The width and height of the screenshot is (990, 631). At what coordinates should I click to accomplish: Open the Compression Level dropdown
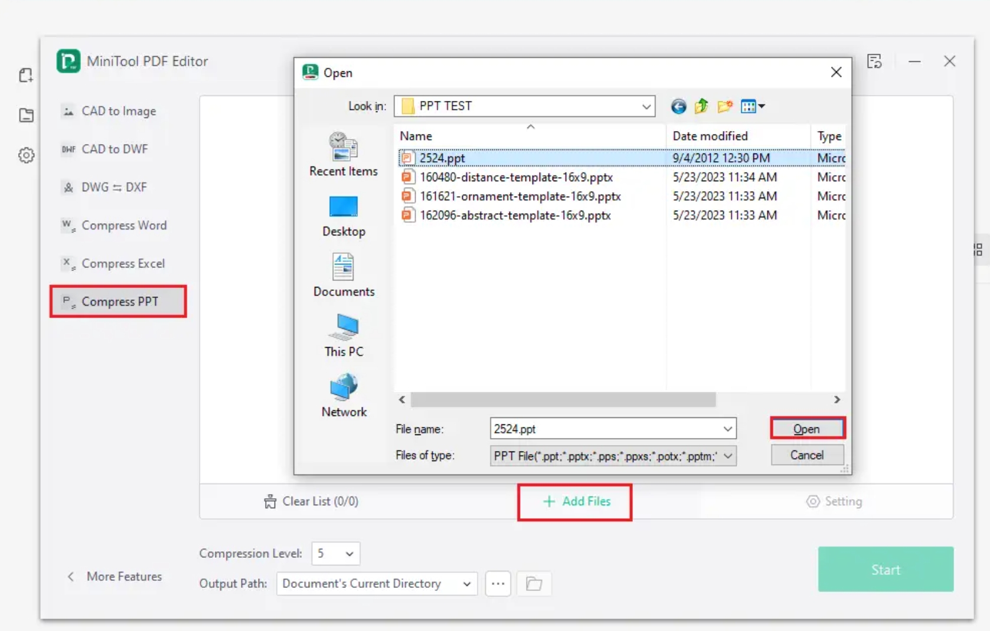click(x=335, y=554)
